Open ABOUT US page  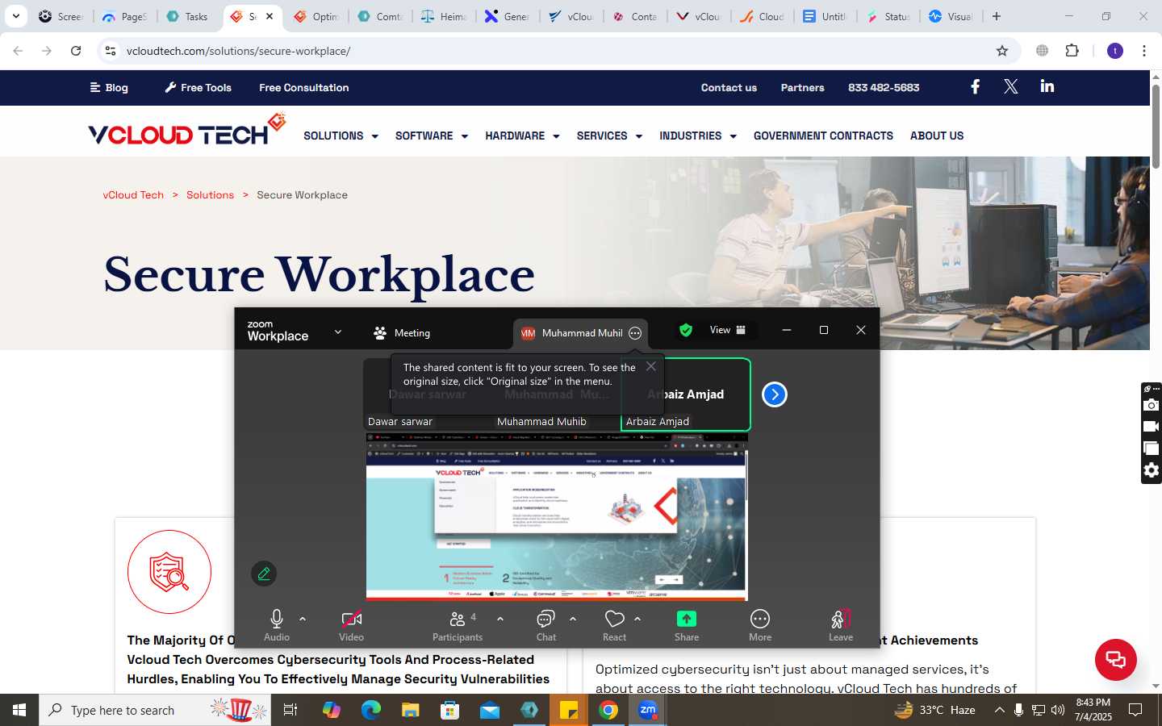tap(937, 136)
